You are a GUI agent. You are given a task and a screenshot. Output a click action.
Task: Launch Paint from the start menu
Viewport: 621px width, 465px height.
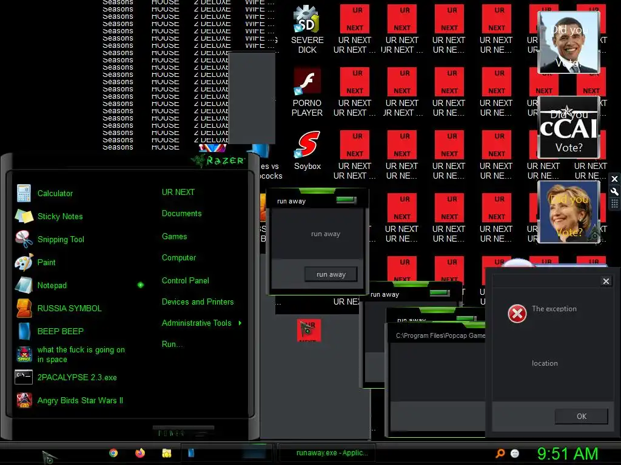tap(46, 262)
